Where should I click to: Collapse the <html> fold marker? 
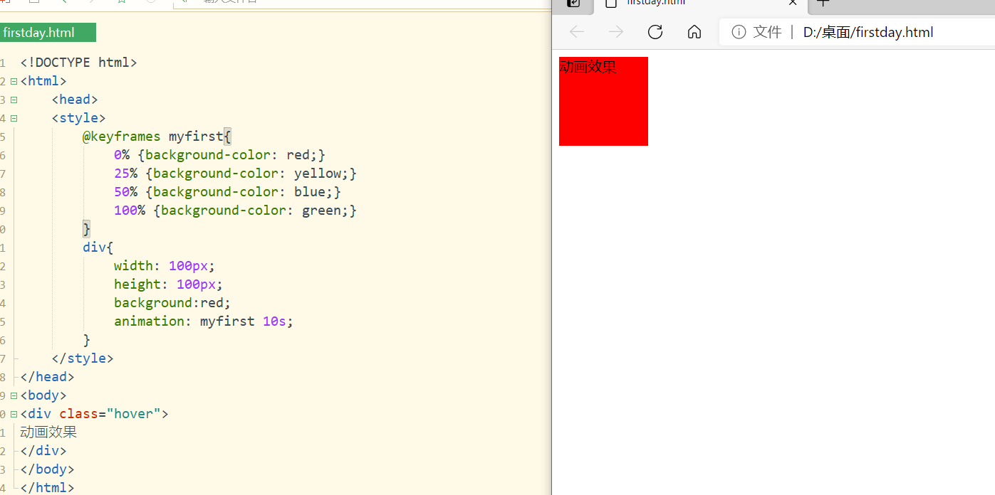click(14, 81)
